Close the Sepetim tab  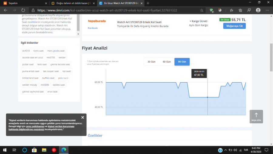point(46,3)
